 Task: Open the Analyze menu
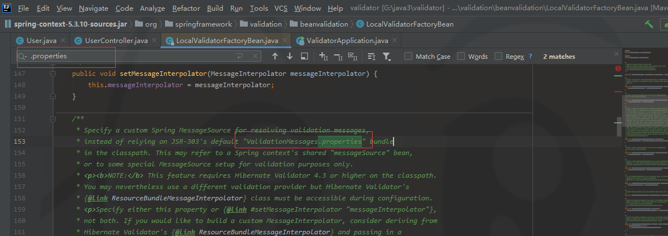point(153,8)
